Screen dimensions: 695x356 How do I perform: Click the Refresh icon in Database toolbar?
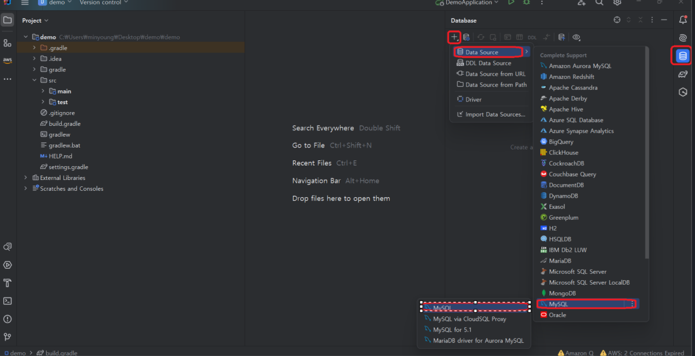click(x=480, y=37)
